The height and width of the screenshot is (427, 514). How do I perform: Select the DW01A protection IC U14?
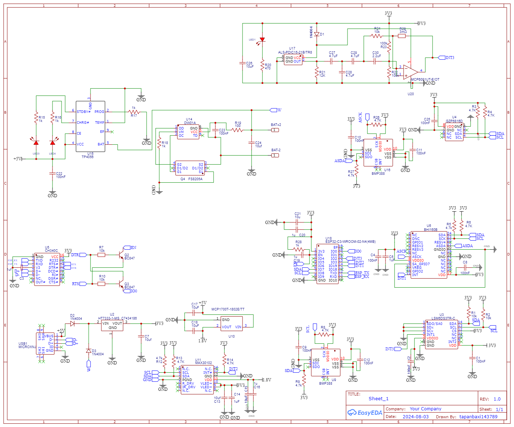coord(188,132)
